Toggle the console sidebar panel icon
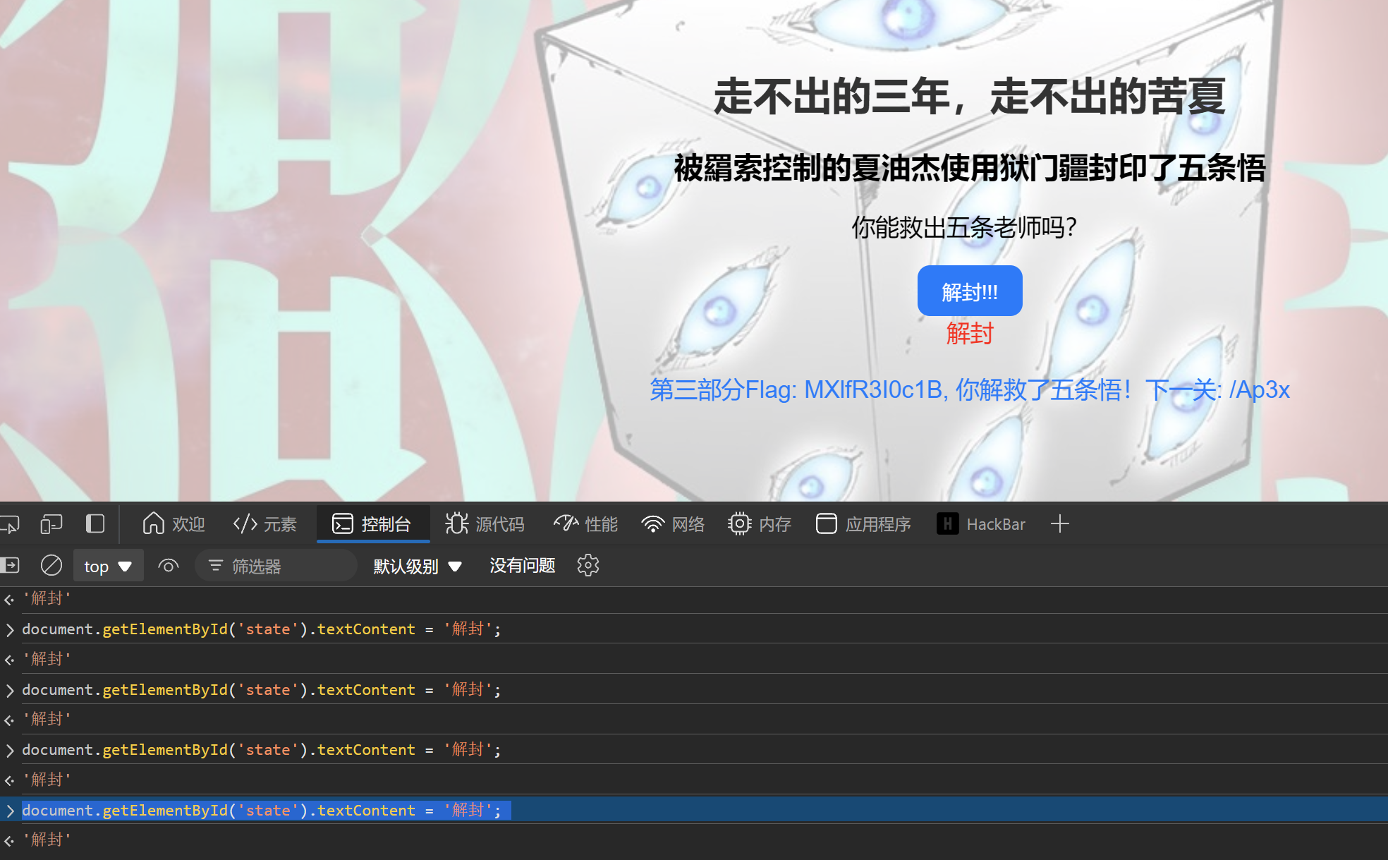The height and width of the screenshot is (860, 1388). tap(10, 566)
